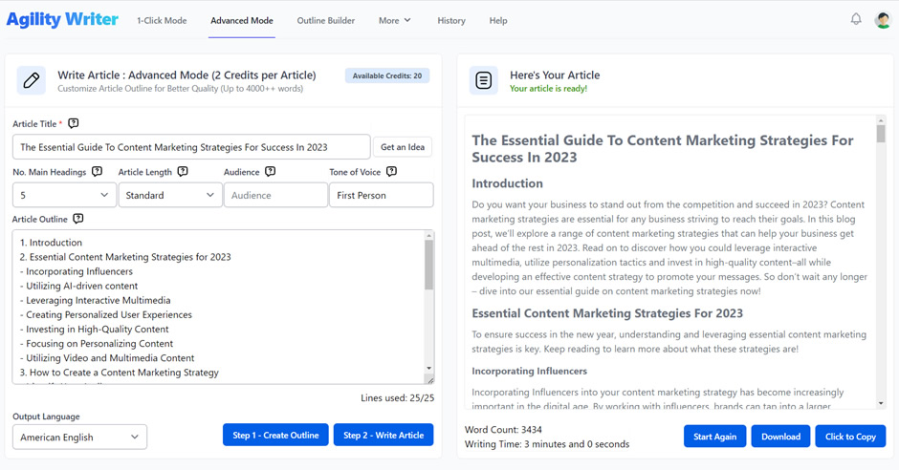Click Step 2 - Write Article
899x470 pixels.
click(384, 435)
